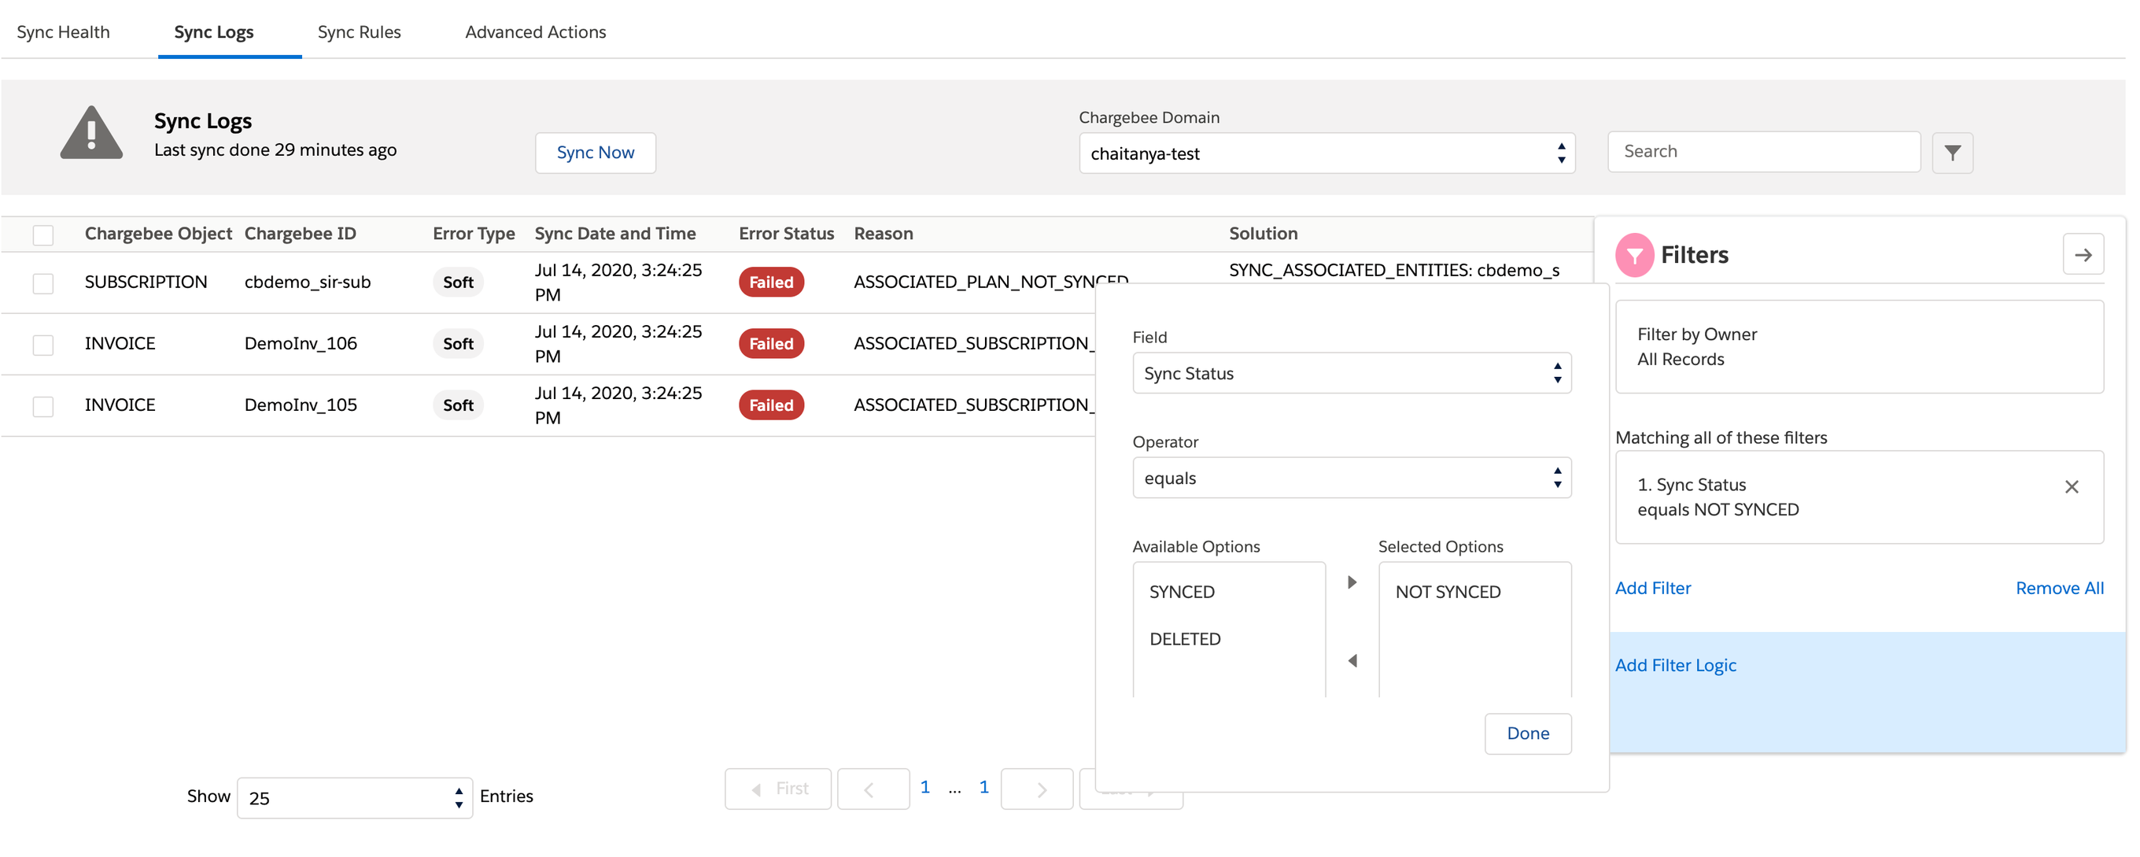Move option to Selected with right arrow

click(x=1352, y=582)
